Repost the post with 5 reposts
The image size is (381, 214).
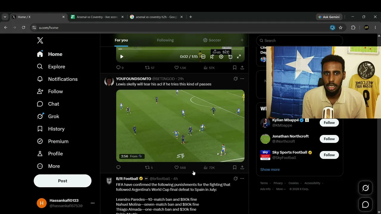[149, 168]
